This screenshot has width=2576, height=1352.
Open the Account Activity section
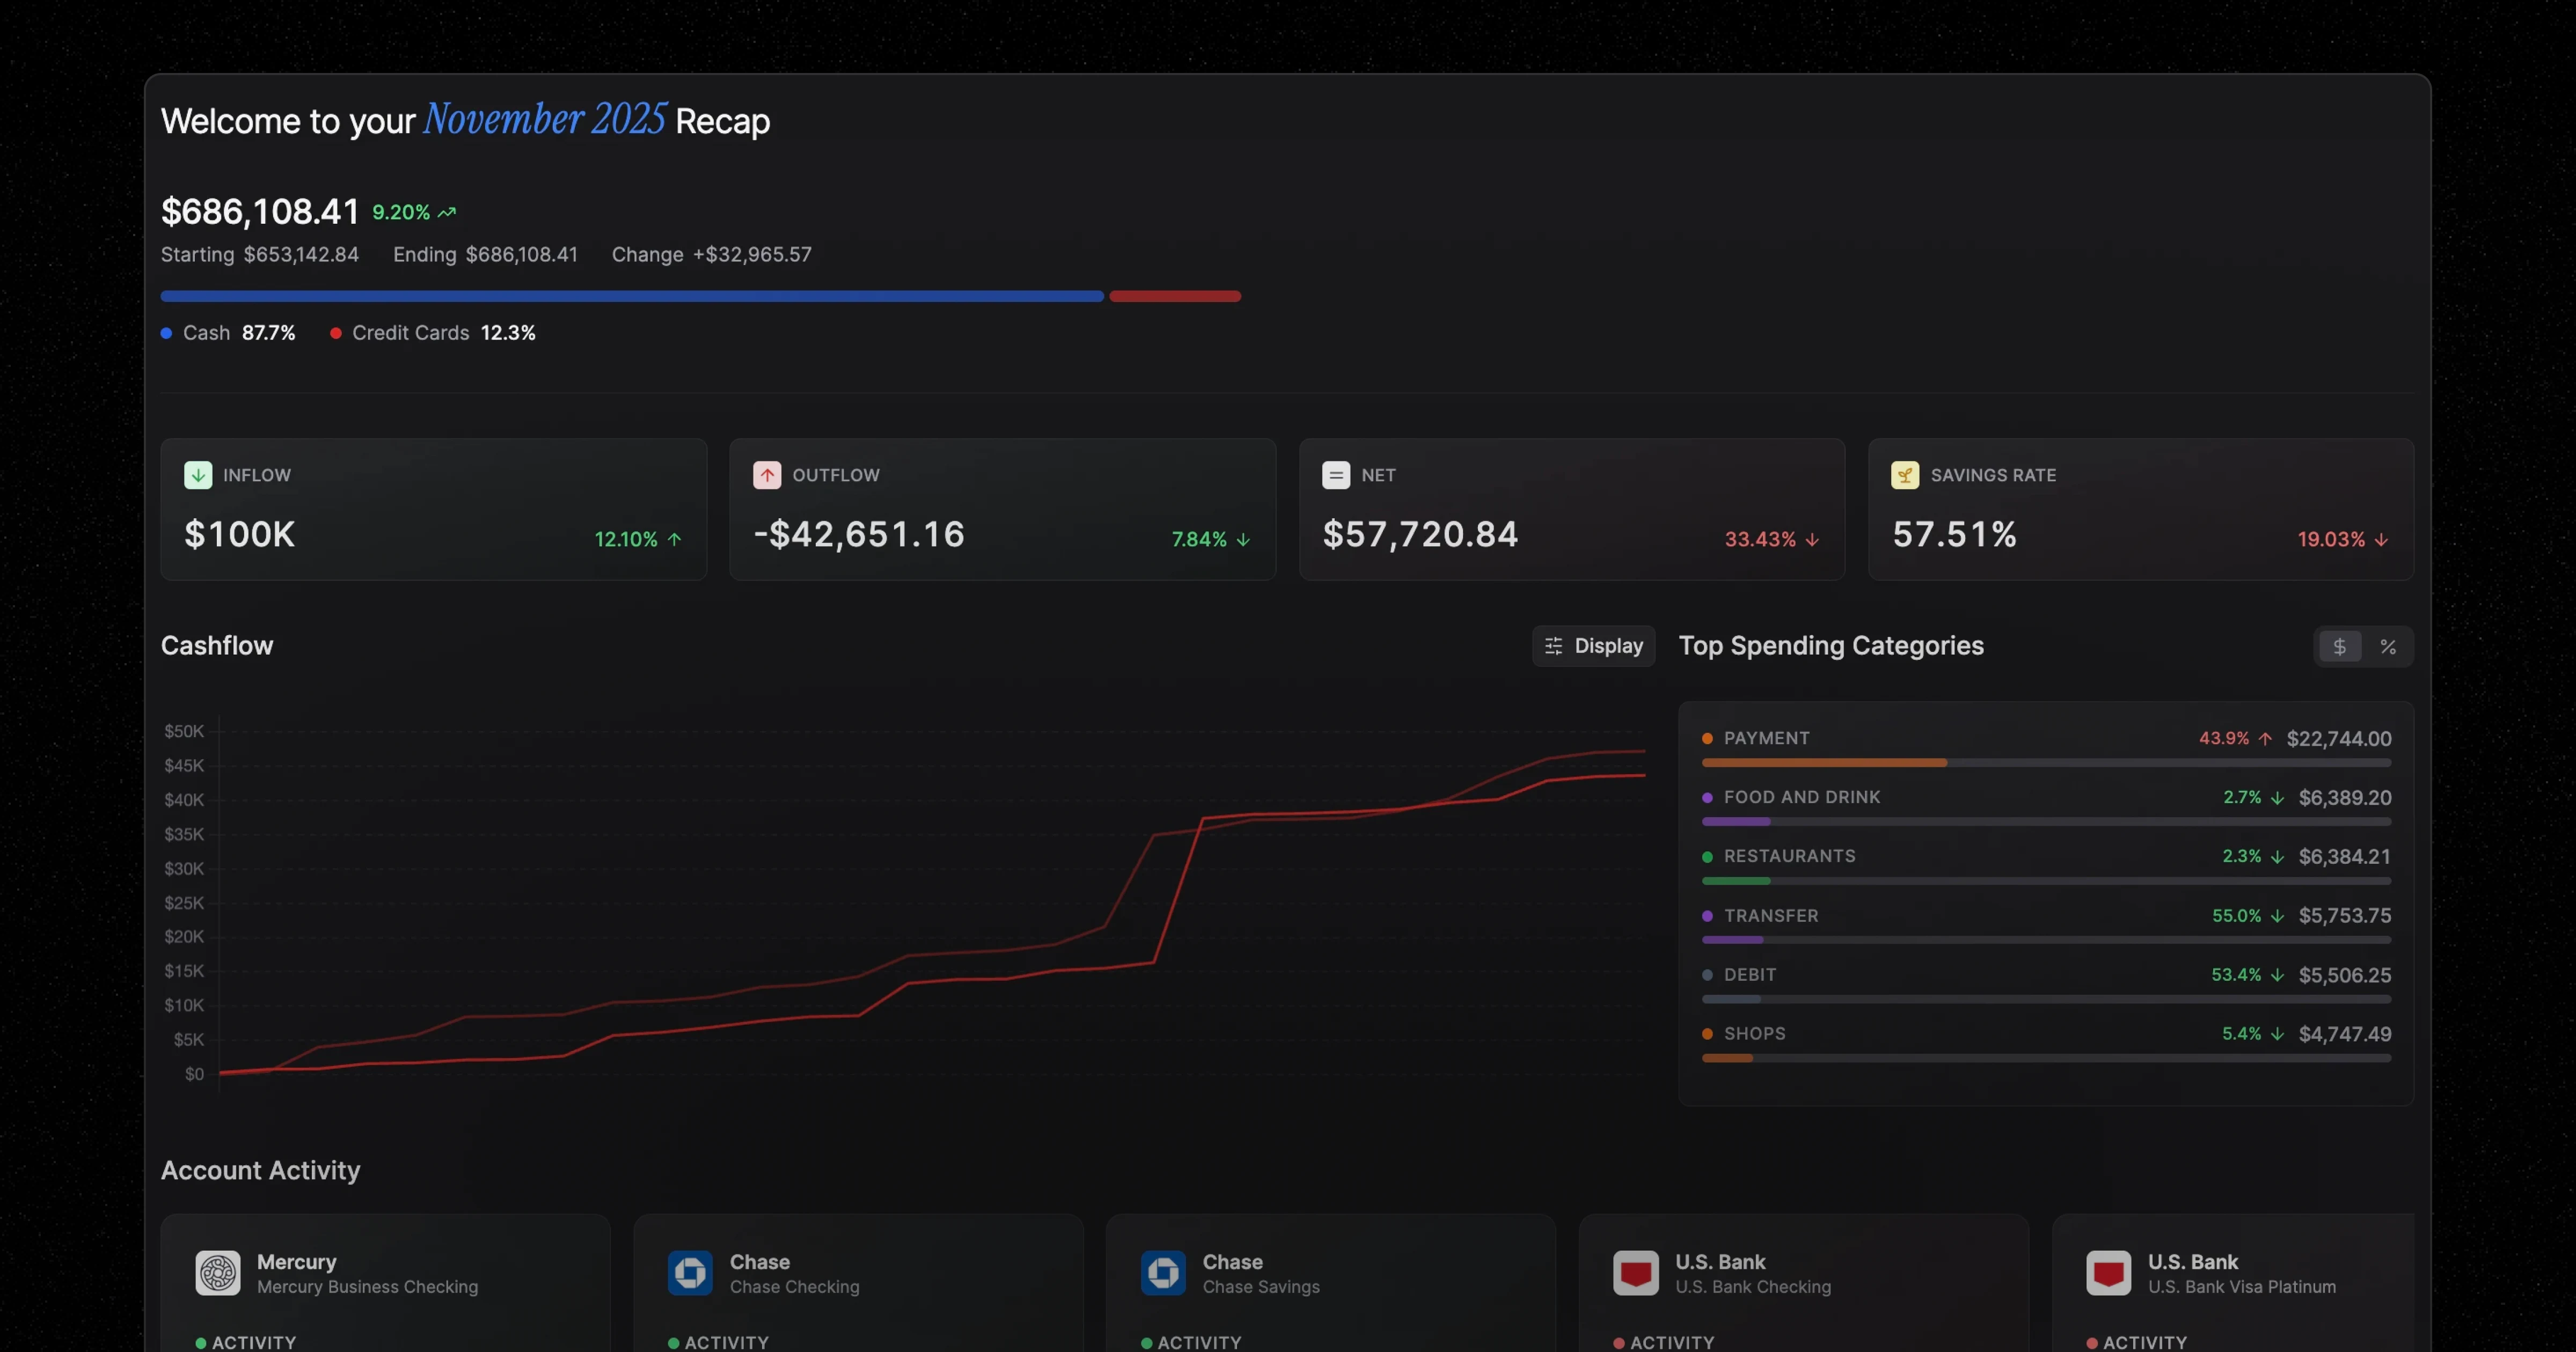(260, 1170)
